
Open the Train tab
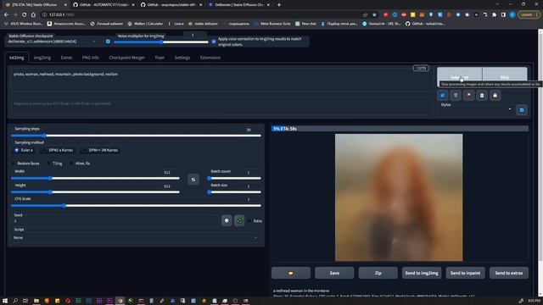pyautogui.click(x=160, y=58)
